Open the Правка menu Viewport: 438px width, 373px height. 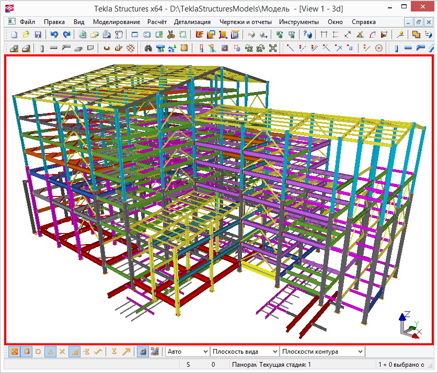[x=54, y=22]
